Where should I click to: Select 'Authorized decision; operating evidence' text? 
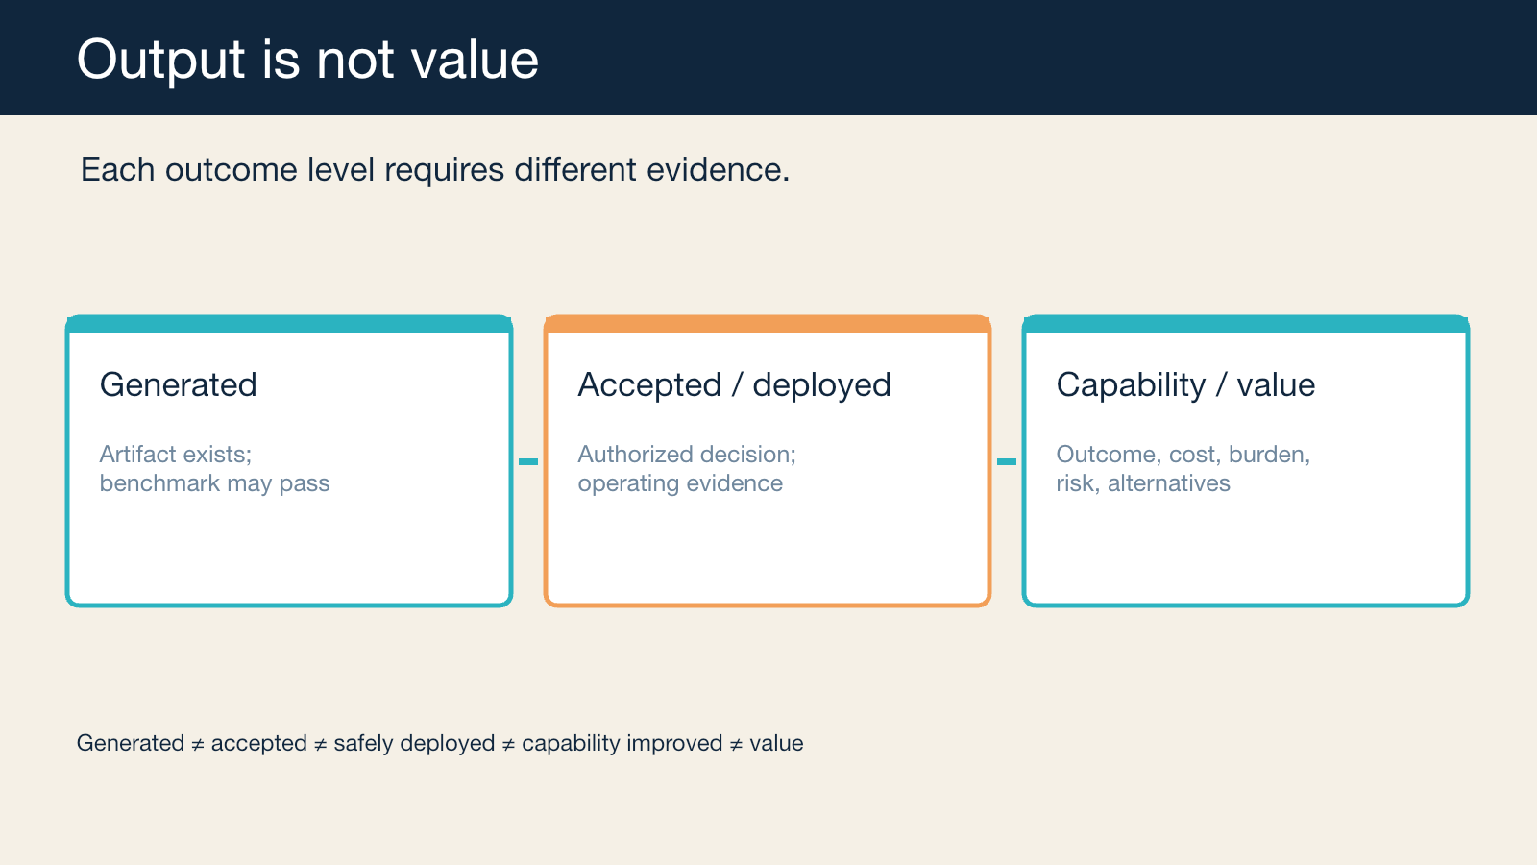click(x=687, y=469)
